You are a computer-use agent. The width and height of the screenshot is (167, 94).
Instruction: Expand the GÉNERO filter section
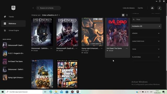[146, 33]
